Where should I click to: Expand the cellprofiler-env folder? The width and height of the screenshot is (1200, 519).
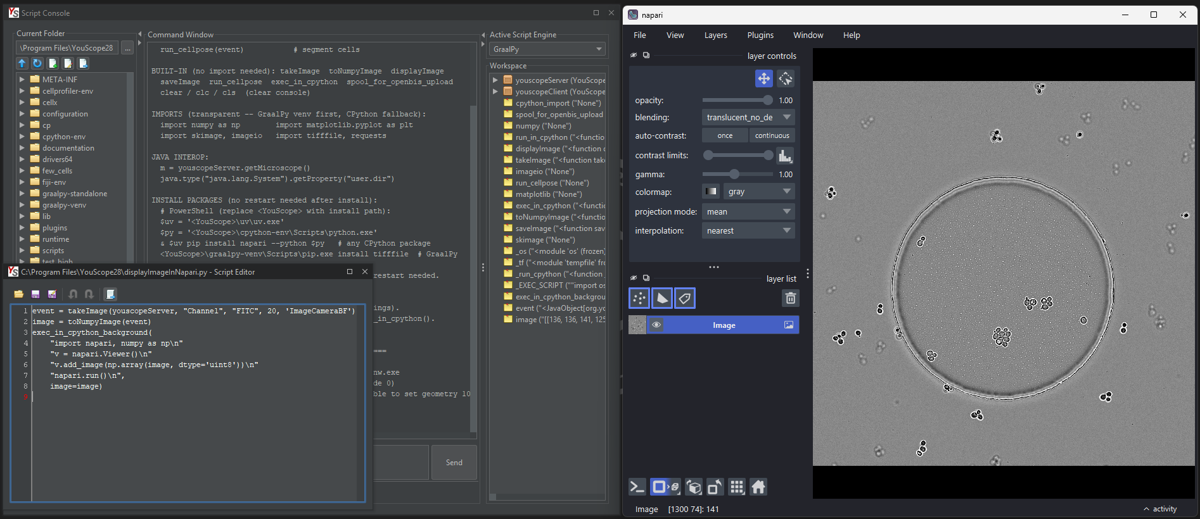pyautogui.click(x=22, y=91)
